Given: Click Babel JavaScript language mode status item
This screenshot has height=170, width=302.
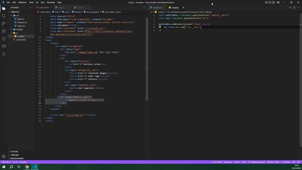Looking at the screenshot, I should 257,162.
